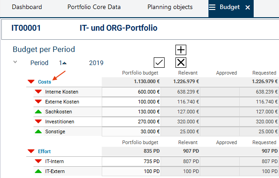Click green triangle beside IT-Extern
Screen dimensions: 279x178
(x=38, y=171)
